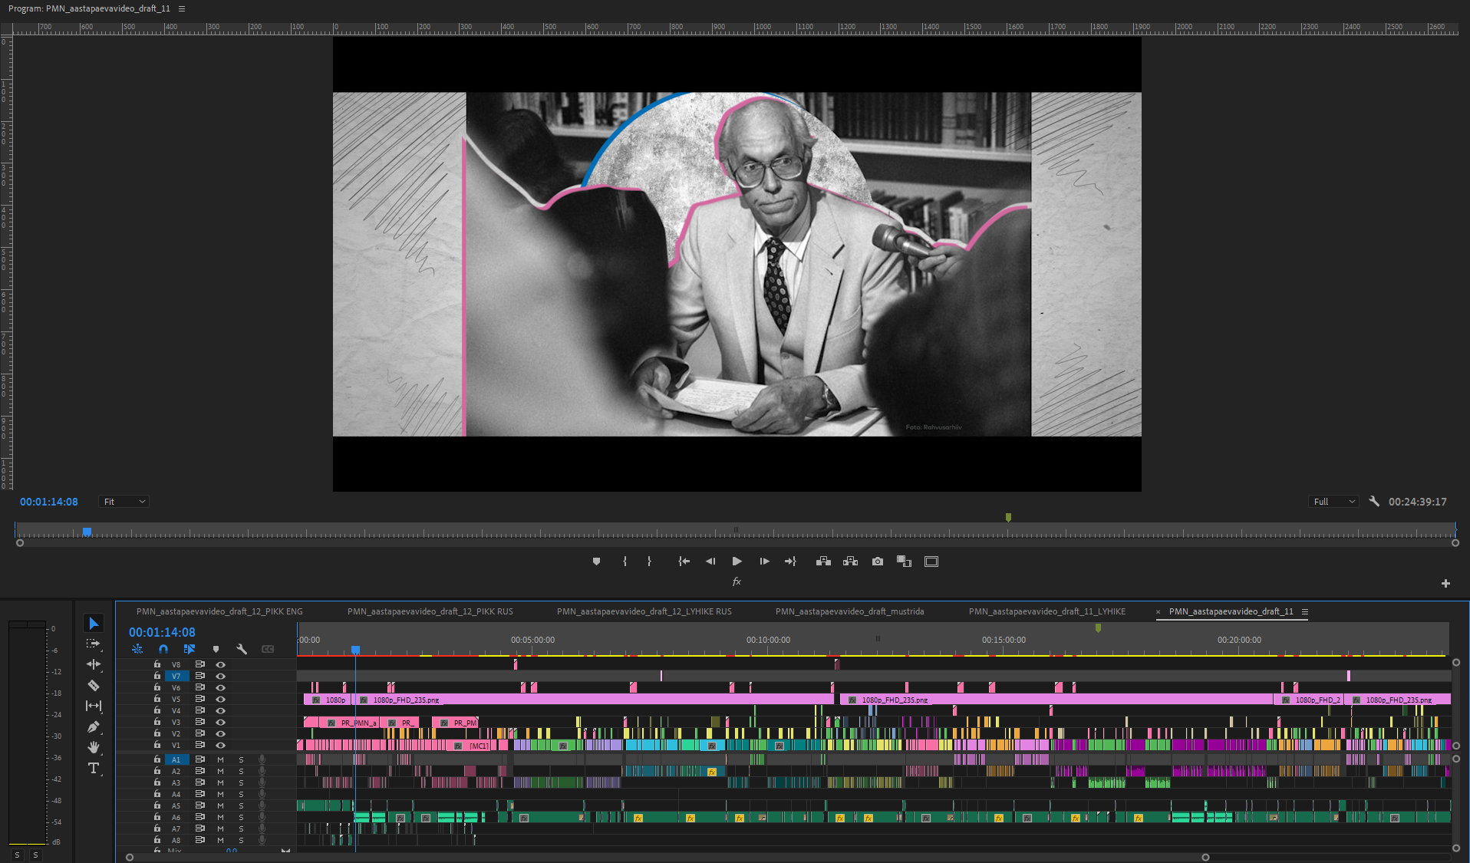Image resolution: width=1470 pixels, height=863 pixels.
Task: Click the Lift button in program monitor
Action: [823, 562]
